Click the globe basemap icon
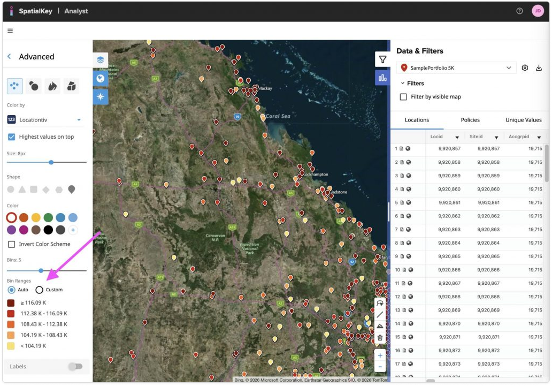 coord(101,78)
